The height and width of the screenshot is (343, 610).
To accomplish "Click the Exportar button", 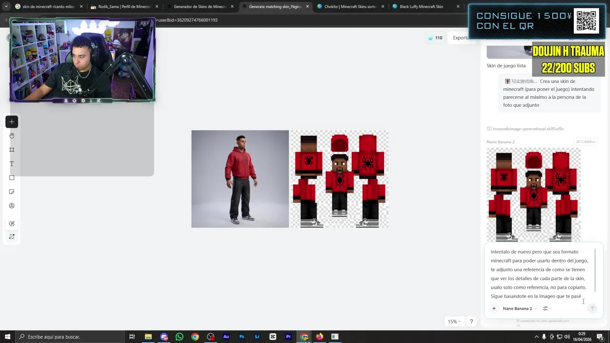I will (460, 38).
